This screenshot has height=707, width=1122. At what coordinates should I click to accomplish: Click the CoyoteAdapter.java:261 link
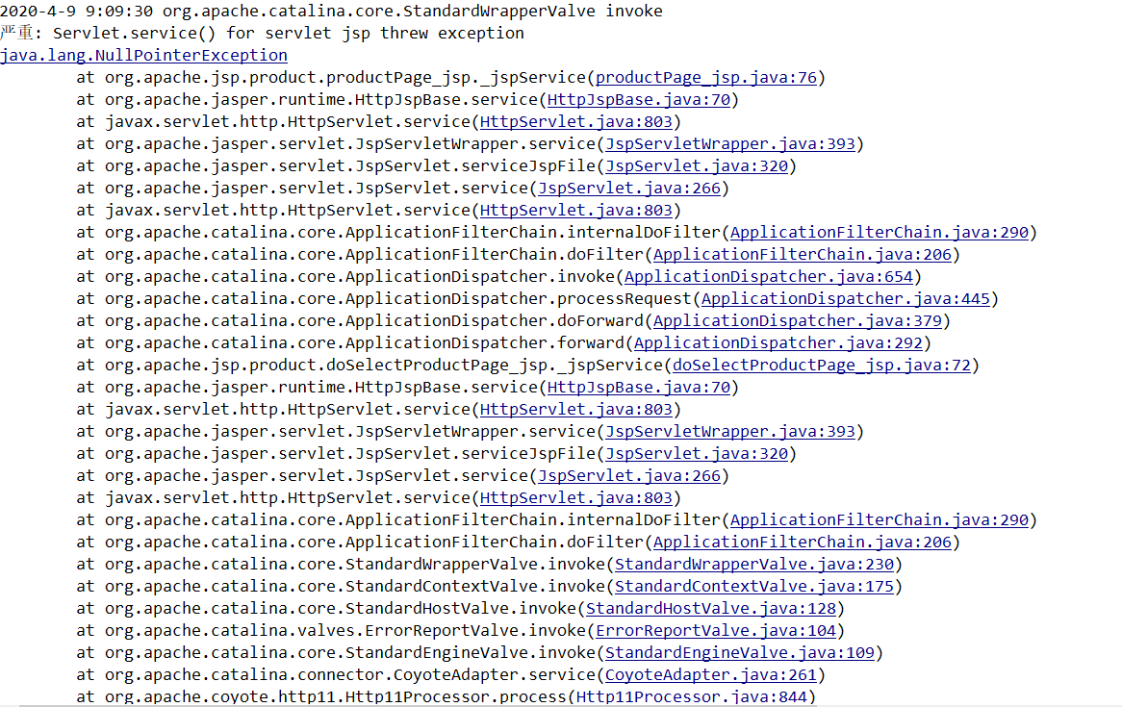tap(710, 674)
